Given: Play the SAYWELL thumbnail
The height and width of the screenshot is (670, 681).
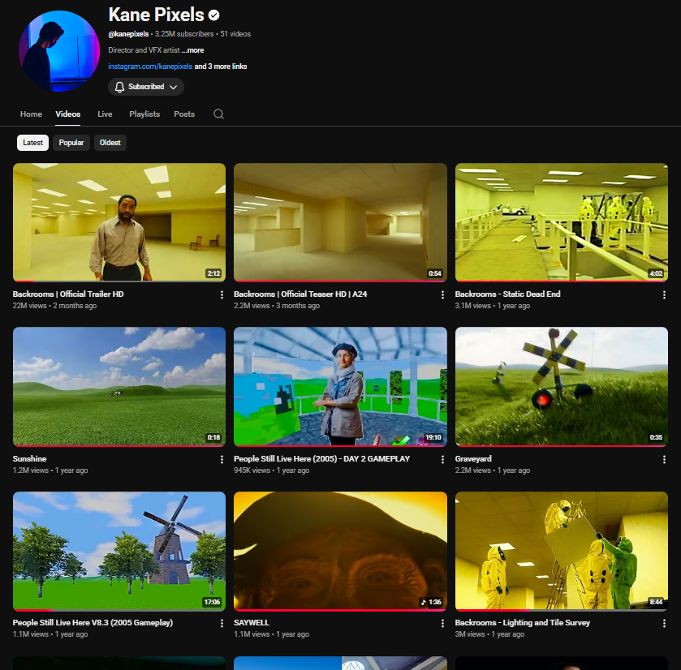Looking at the screenshot, I should (341, 551).
